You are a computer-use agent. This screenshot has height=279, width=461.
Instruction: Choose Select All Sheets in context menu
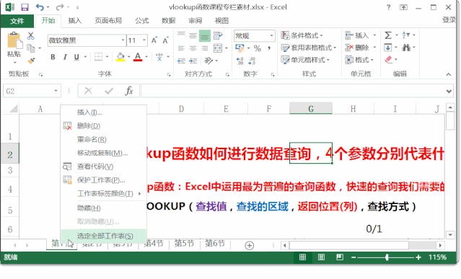103,236
